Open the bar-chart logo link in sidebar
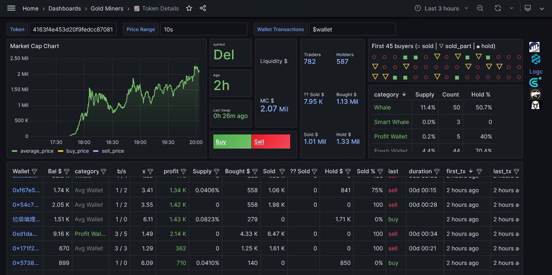The height and width of the screenshot is (275, 552). click(x=535, y=46)
